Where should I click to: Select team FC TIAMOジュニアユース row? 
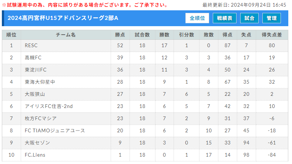pyautogui.click(x=145, y=130)
